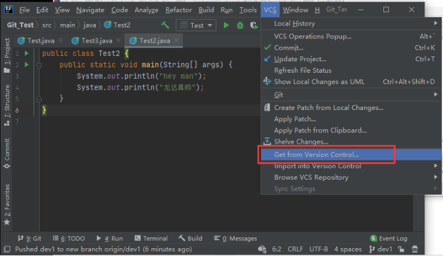Close the Test.java tab
443x256 pixels.
coord(60,41)
